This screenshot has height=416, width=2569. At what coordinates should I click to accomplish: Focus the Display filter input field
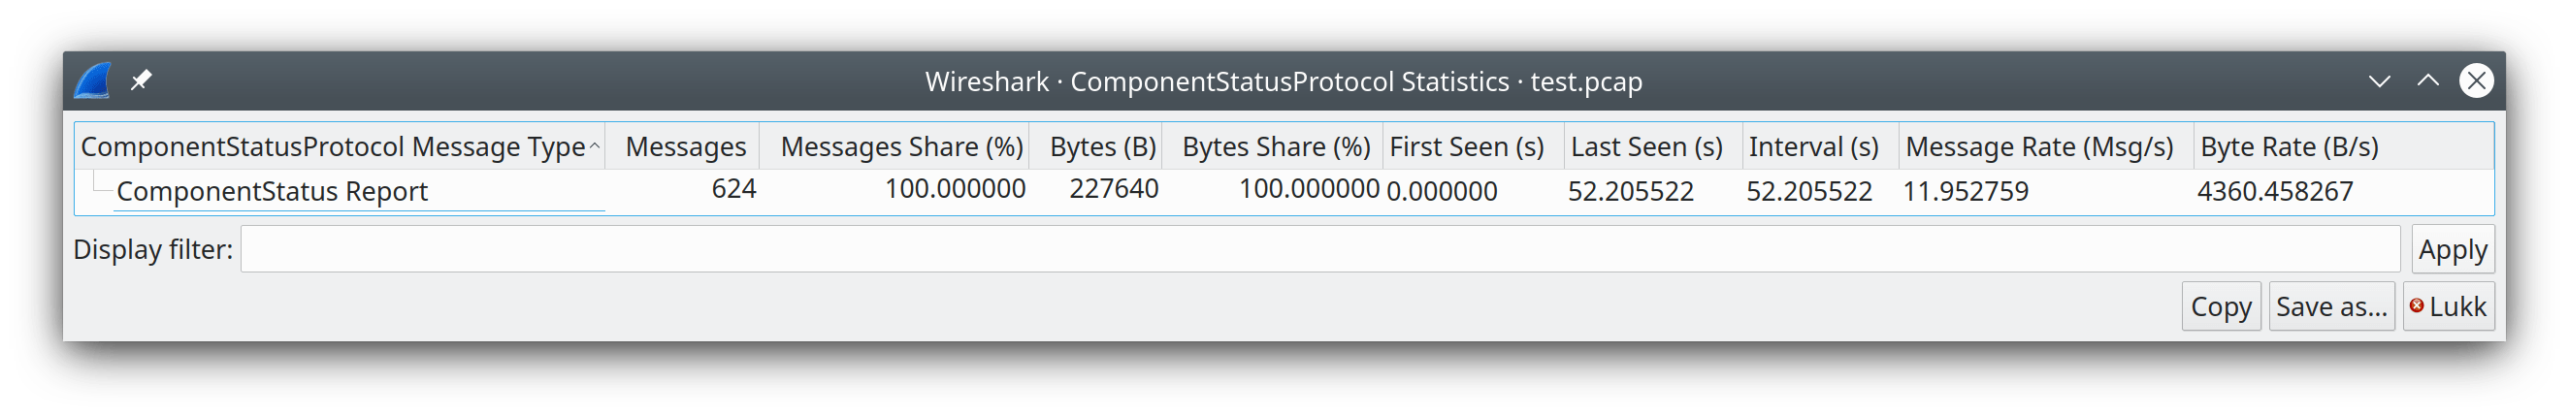tap(1318, 248)
